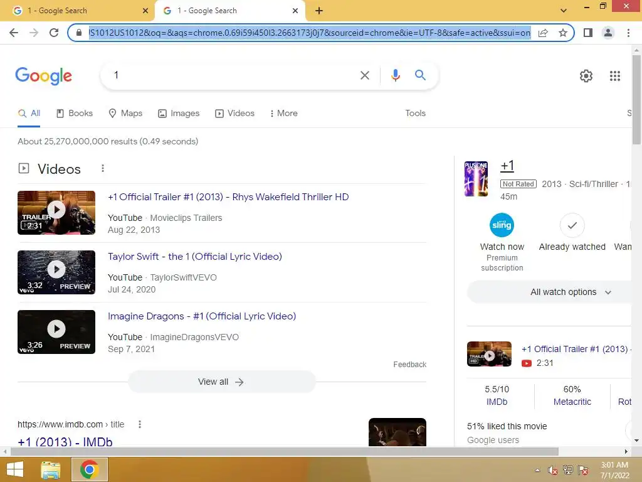
Task: Go to Google homepage logo
Action: tap(43, 76)
